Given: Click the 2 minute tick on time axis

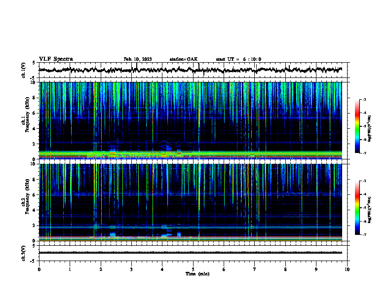Looking at the screenshot, I should pyautogui.click(x=101, y=269).
